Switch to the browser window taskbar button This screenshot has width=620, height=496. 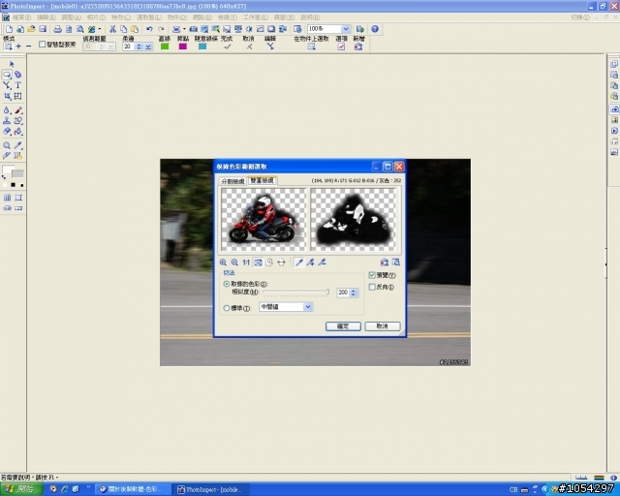tap(134, 489)
